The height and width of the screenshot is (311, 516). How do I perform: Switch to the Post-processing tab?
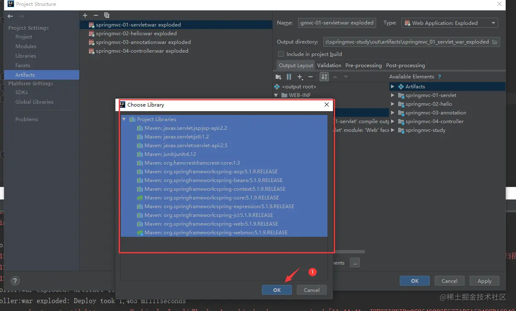click(406, 66)
